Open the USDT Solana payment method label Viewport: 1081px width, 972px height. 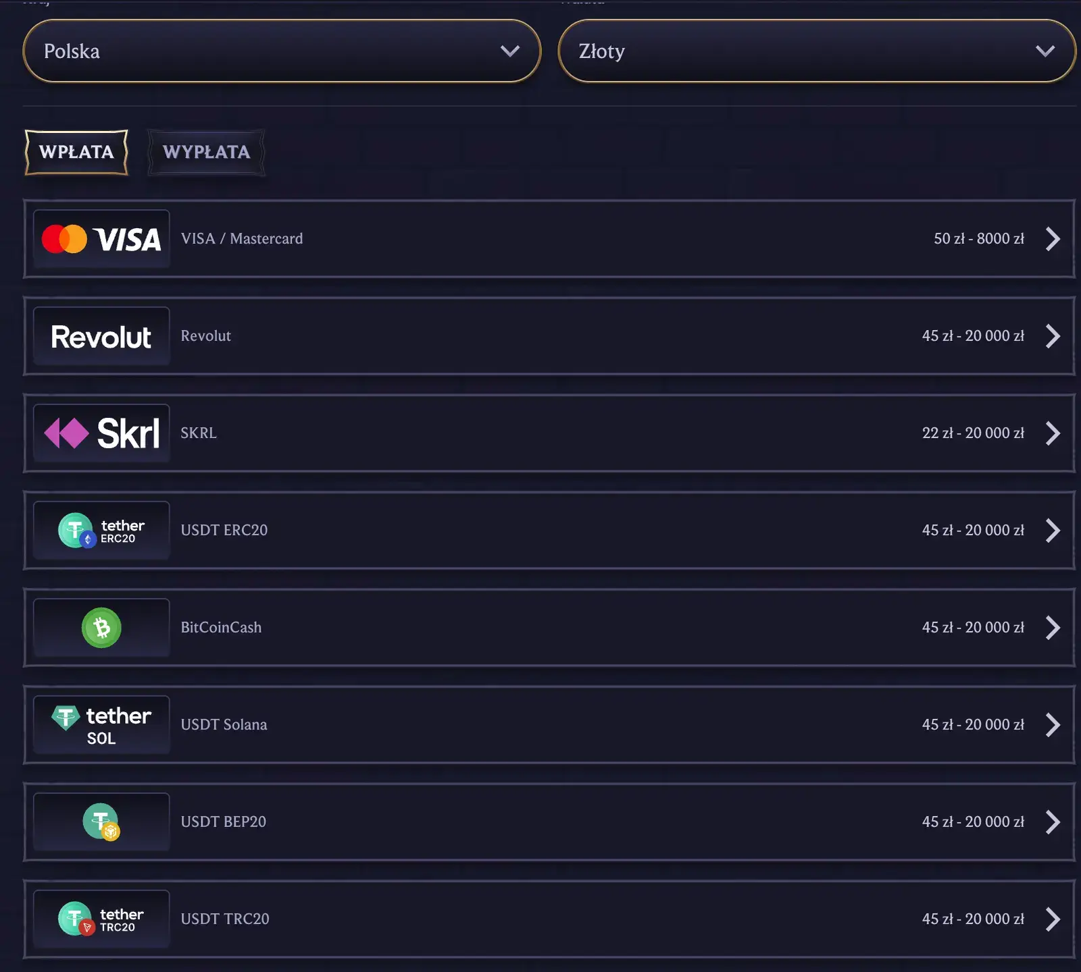[224, 725]
